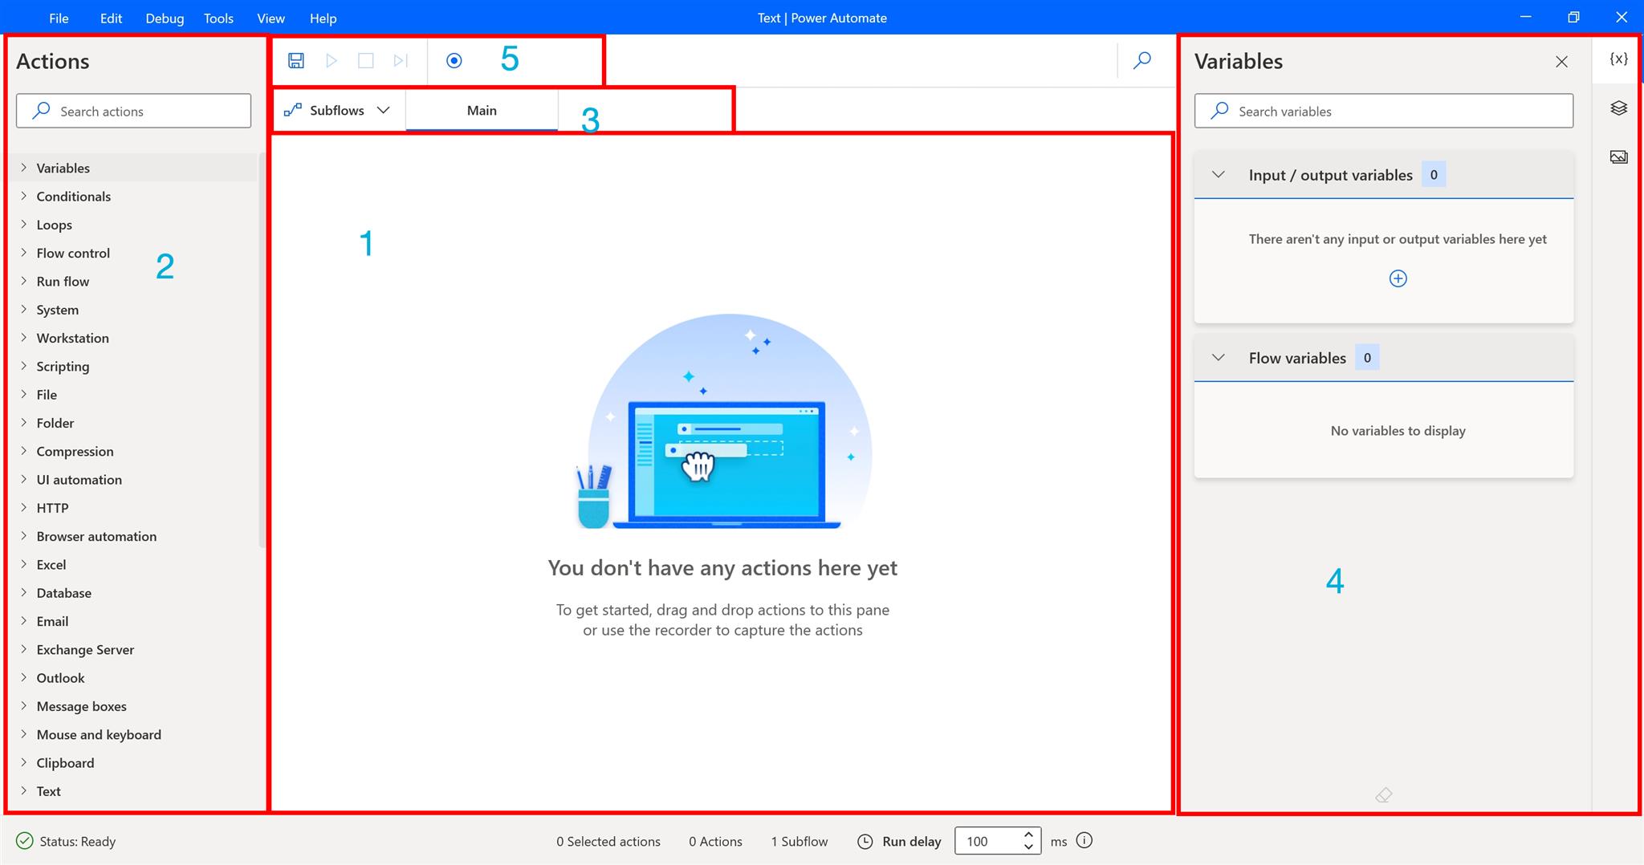Expand the Flow control group
The width and height of the screenshot is (1644, 865).
coord(24,253)
